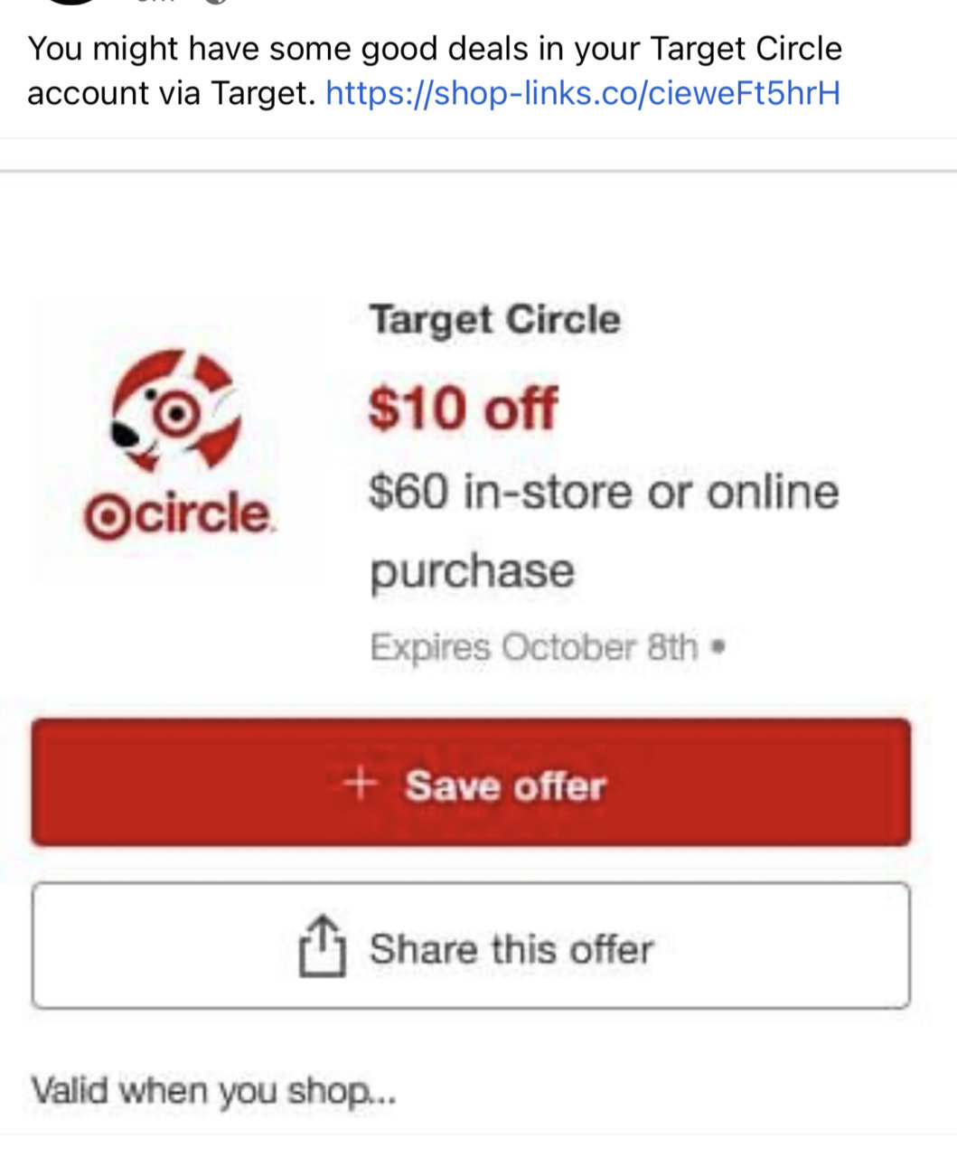
Task: Open the shop-links.co hyperlink
Action: (x=583, y=93)
